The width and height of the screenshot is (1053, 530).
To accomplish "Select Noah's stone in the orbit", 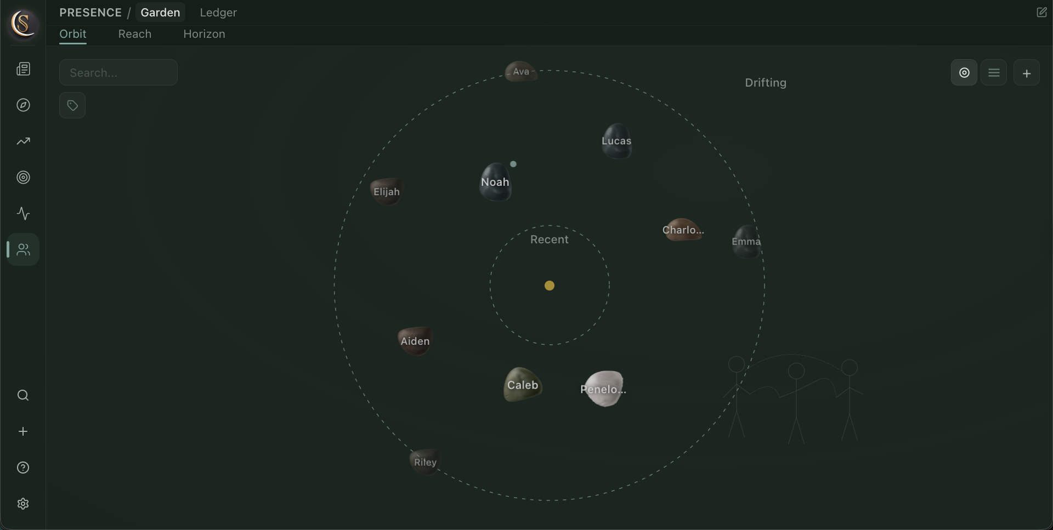I will pos(496,183).
